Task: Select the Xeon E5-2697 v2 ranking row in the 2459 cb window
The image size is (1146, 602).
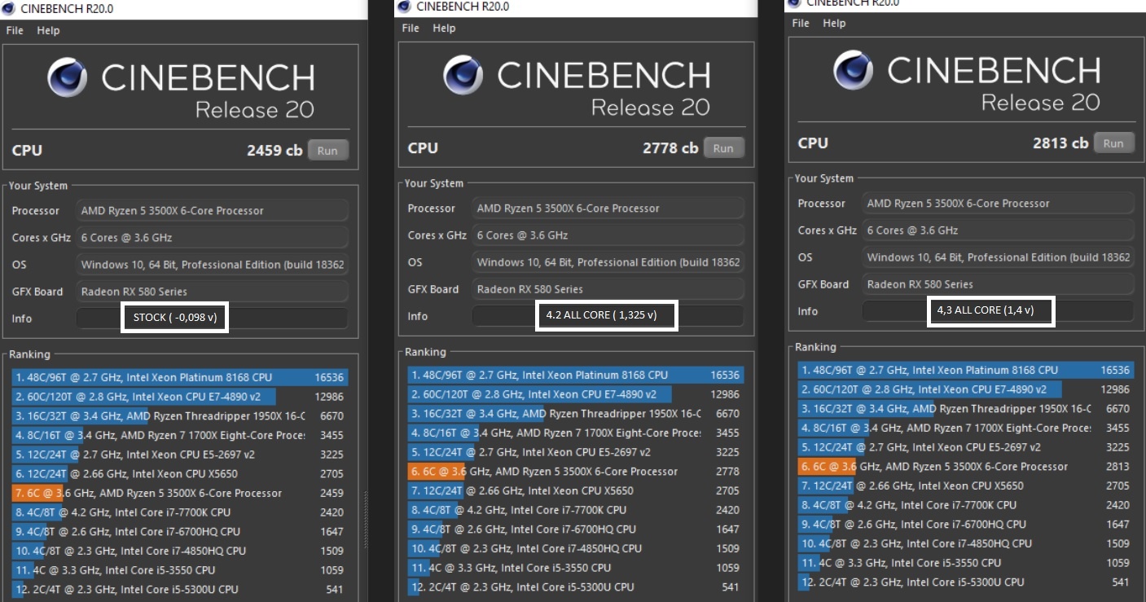Action: (179, 454)
